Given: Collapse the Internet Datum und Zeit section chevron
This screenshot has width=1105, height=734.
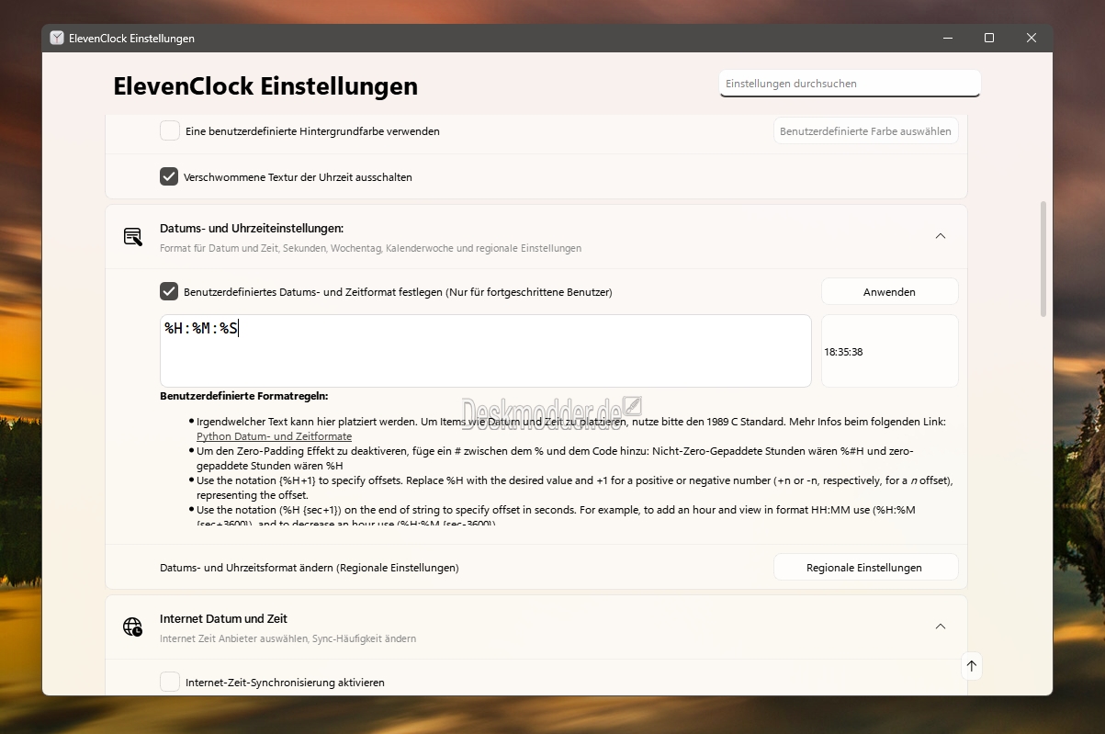Looking at the screenshot, I should point(941,627).
